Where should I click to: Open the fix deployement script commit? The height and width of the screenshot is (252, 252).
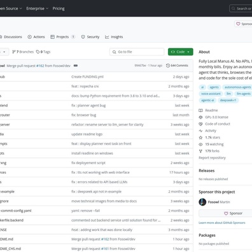coord(88,163)
